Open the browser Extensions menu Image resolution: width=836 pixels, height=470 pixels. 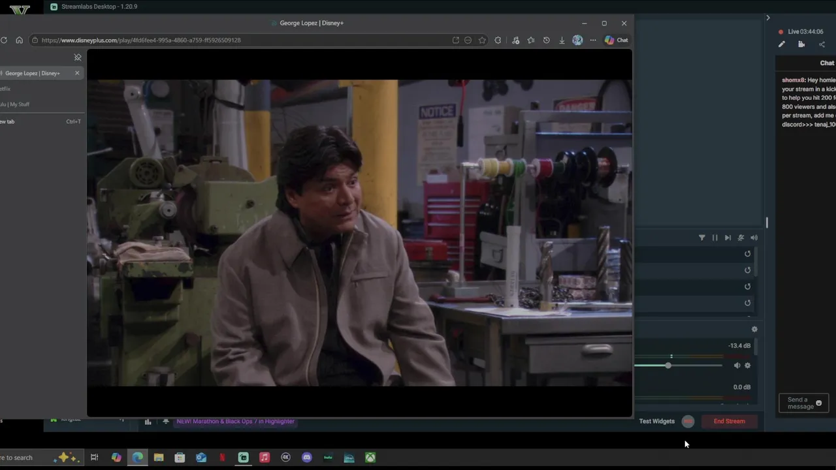(x=498, y=40)
